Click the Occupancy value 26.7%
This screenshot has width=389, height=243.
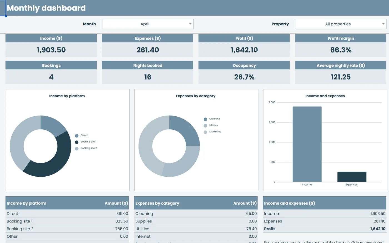tap(244, 77)
